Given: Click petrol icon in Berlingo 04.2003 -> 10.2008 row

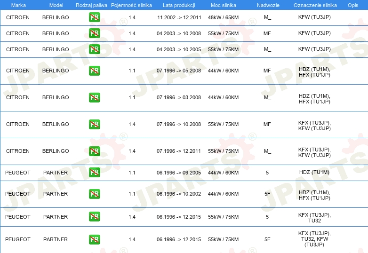Looking at the screenshot, I should [x=94, y=33].
